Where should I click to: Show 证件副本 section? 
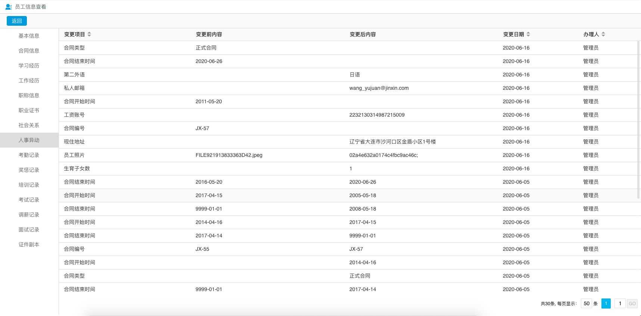(x=29, y=244)
